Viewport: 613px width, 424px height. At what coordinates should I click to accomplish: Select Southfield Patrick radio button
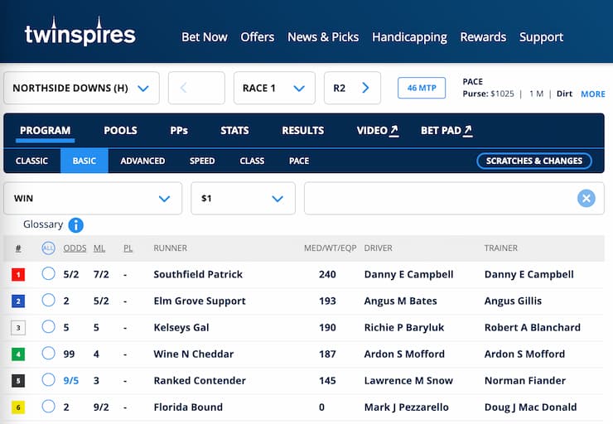pyautogui.click(x=49, y=273)
